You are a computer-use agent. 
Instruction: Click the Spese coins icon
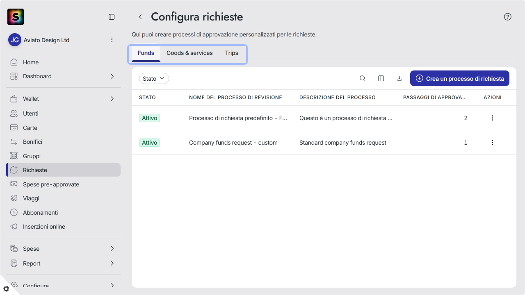(14, 249)
